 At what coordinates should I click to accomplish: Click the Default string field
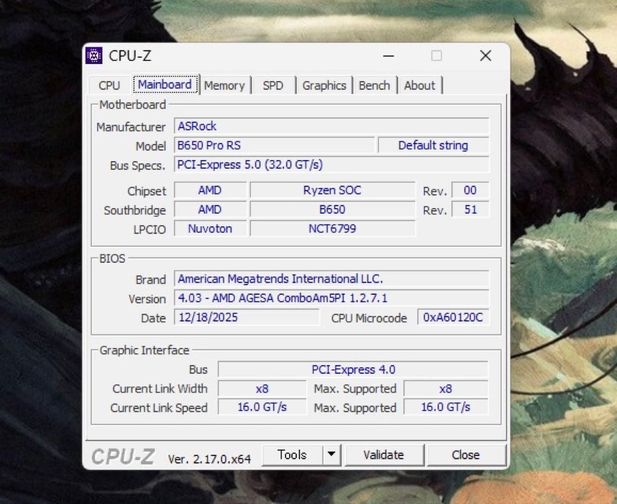point(433,145)
